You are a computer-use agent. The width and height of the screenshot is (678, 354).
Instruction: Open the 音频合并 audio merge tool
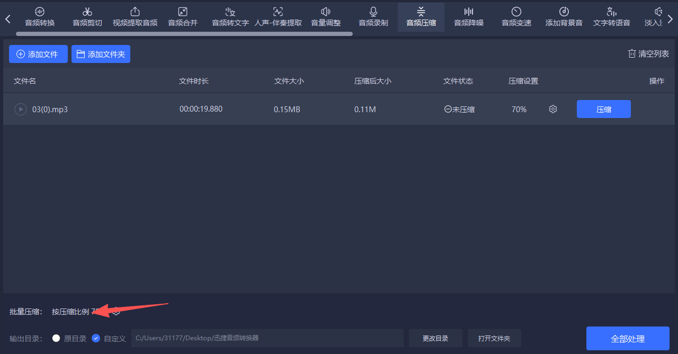(x=182, y=17)
